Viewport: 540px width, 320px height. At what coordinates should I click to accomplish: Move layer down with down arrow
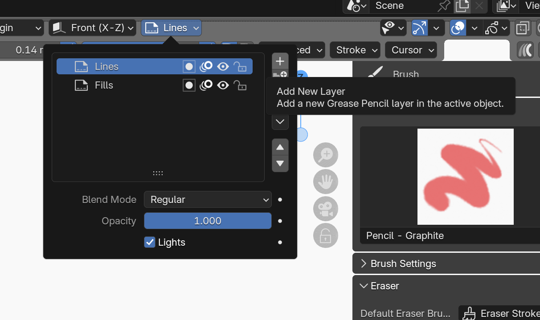click(x=280, y=163)
